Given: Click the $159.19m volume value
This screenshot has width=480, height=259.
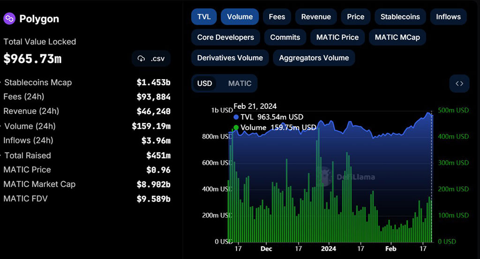Looking at the screenshot, I should (x=151, y=126).
